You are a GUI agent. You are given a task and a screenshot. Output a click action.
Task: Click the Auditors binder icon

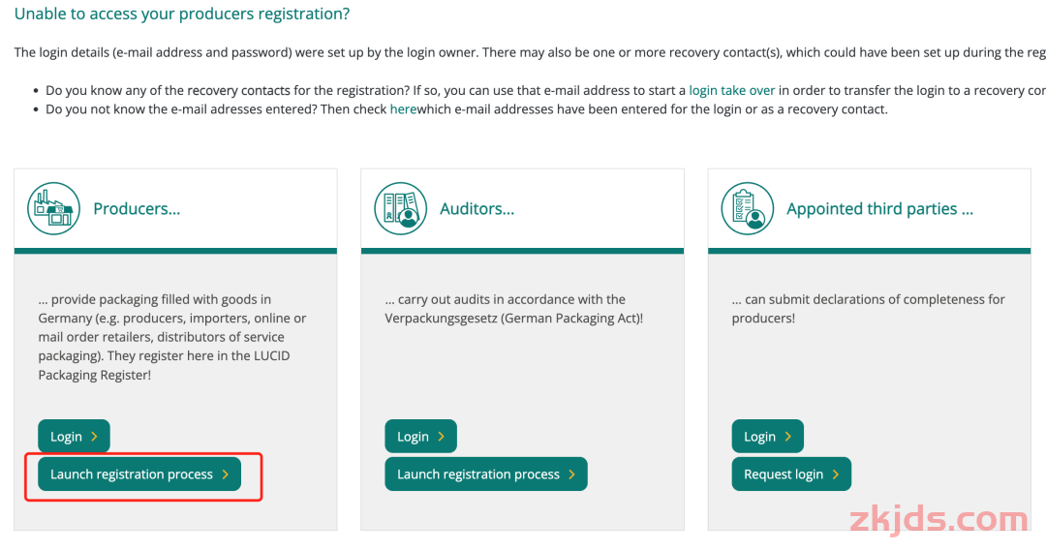[400, 208]
